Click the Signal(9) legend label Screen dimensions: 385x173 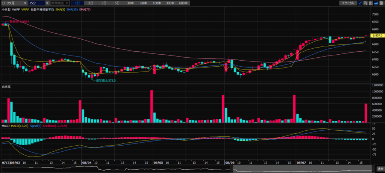coord(36,126)
